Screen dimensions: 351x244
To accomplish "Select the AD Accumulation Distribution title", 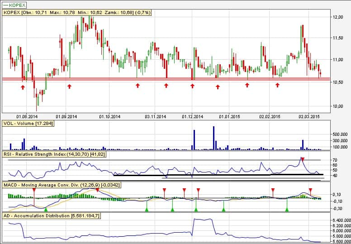I will 52,215.
